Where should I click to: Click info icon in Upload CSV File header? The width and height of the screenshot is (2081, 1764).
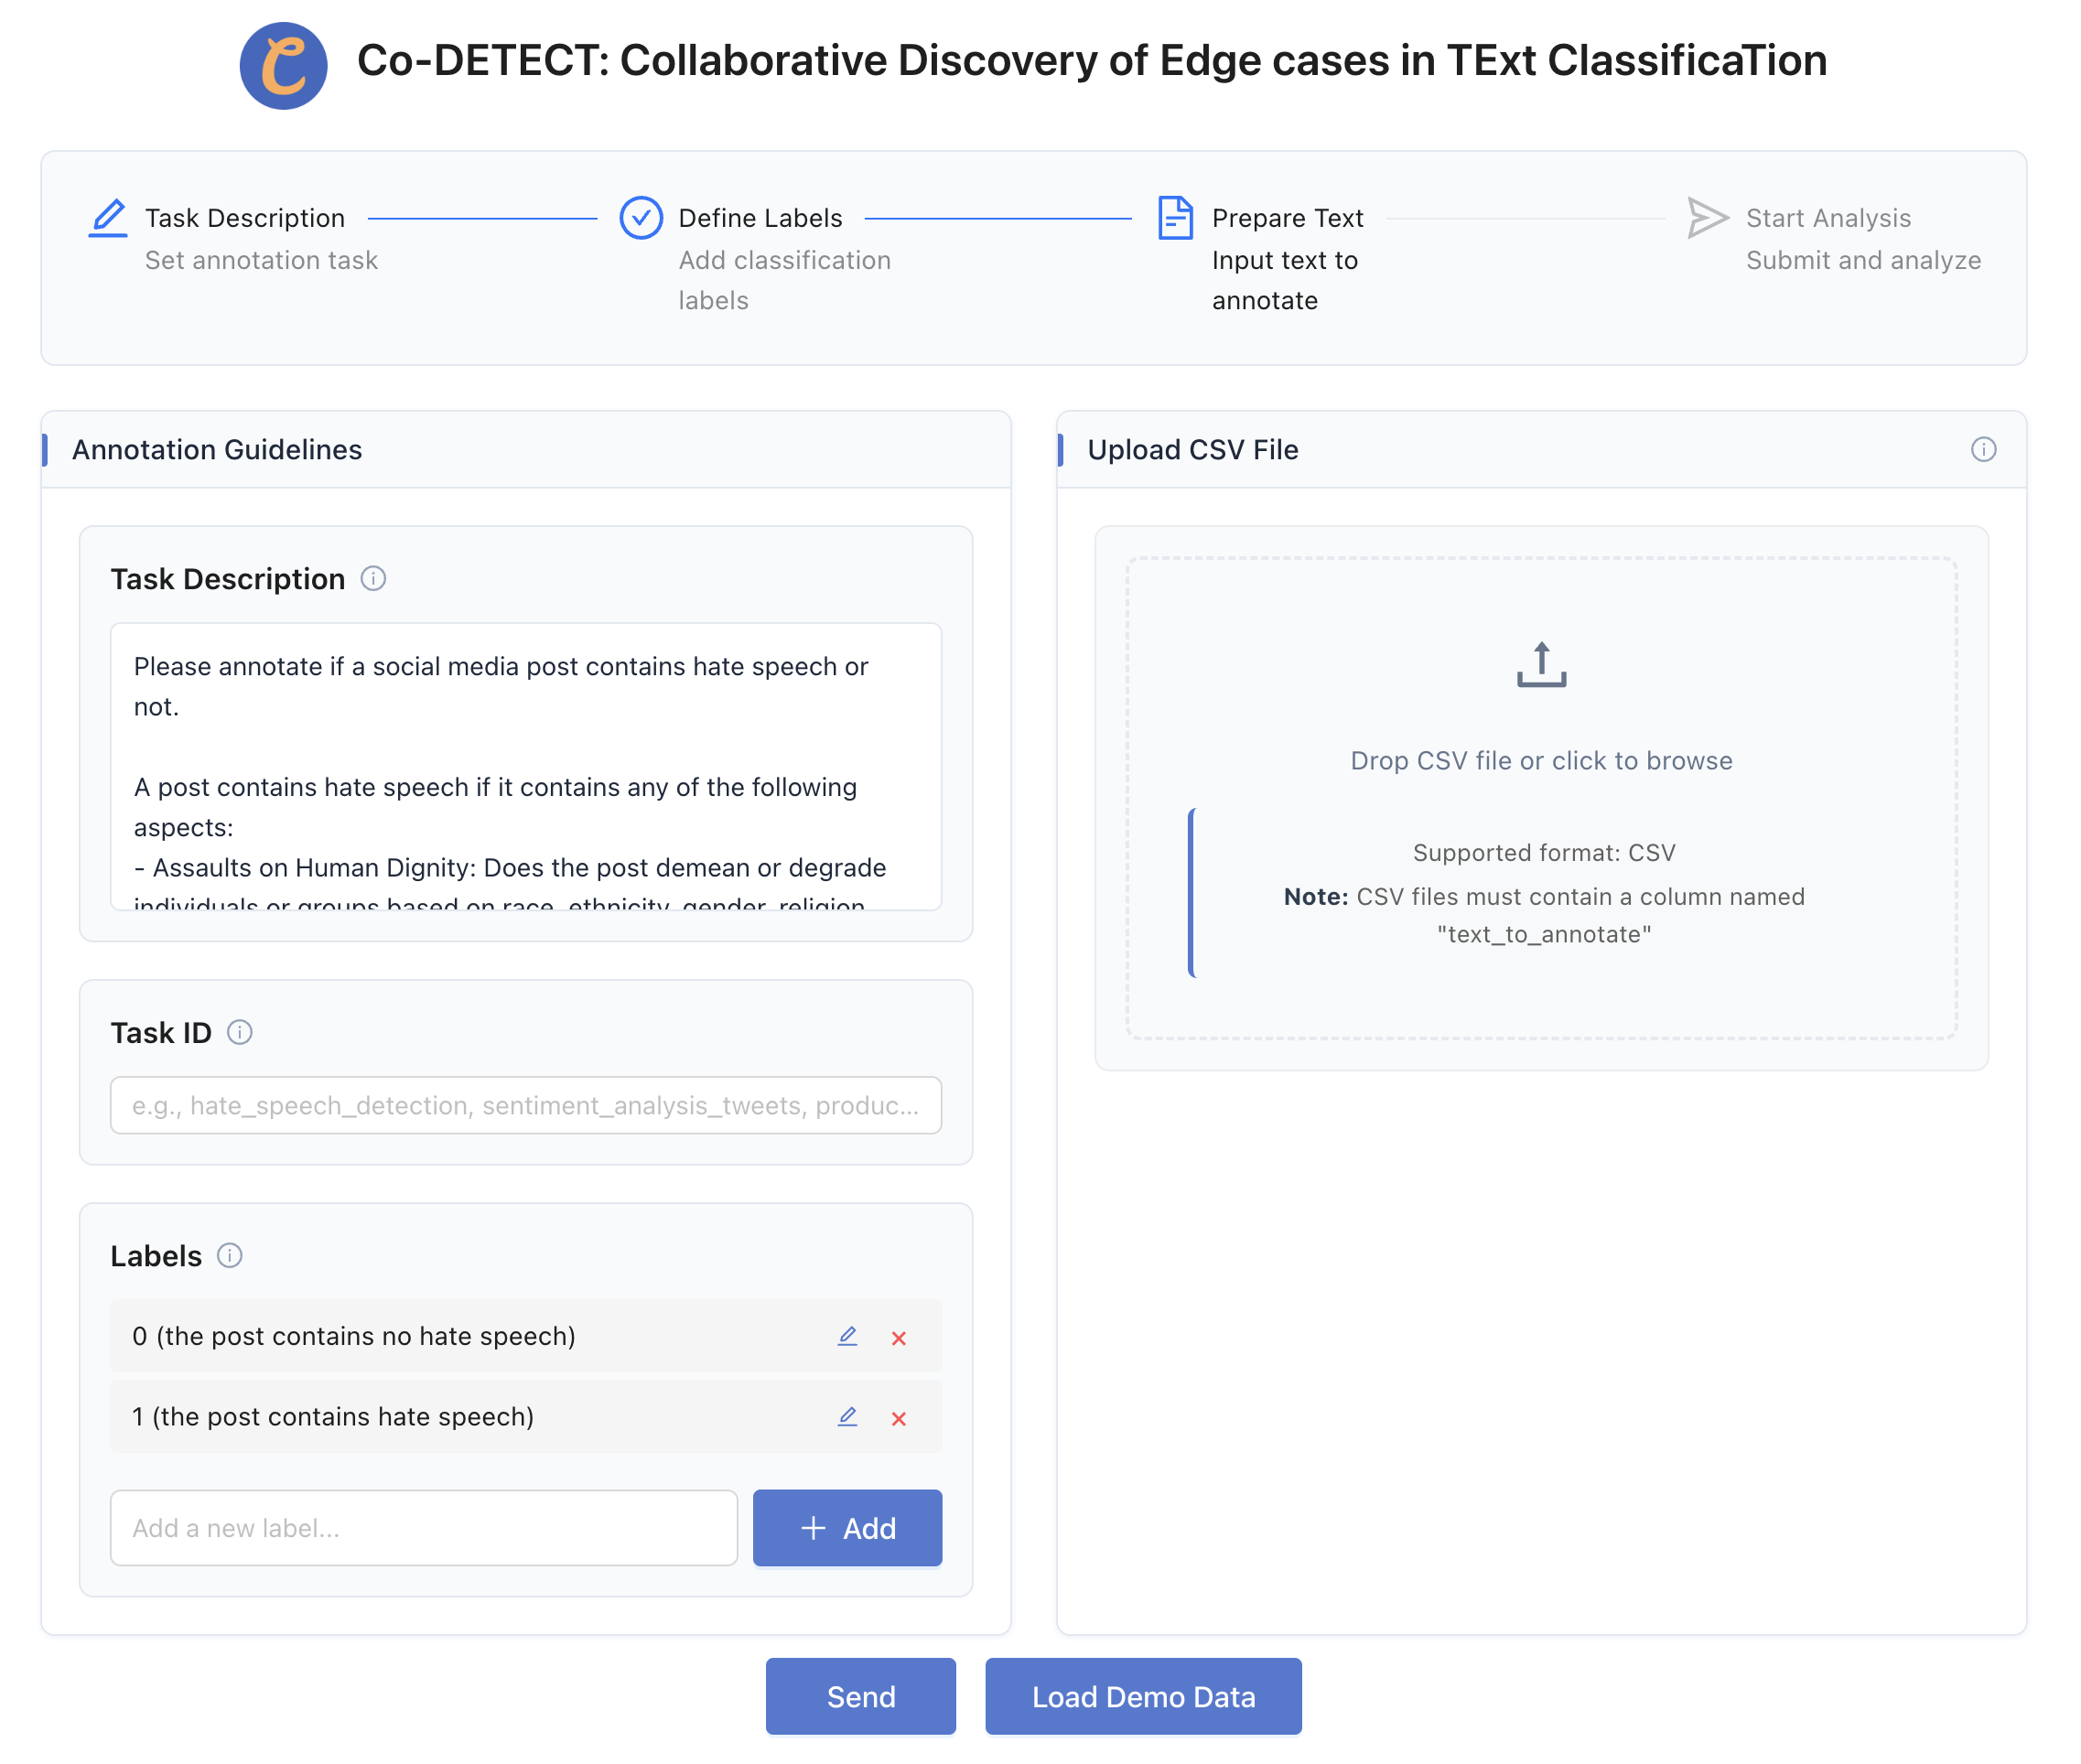(1982, 450)
